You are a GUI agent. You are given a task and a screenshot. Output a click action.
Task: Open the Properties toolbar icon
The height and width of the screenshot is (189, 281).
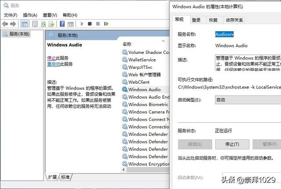pos(35,24)
